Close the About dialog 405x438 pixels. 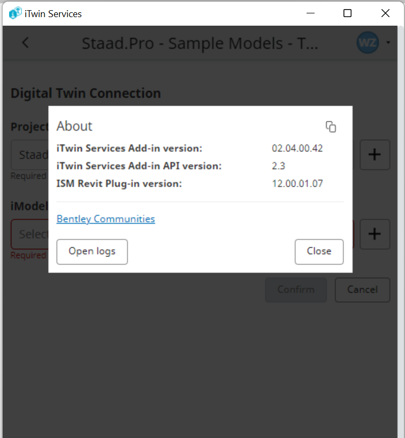pyautogui.click(x=319, y=252)
